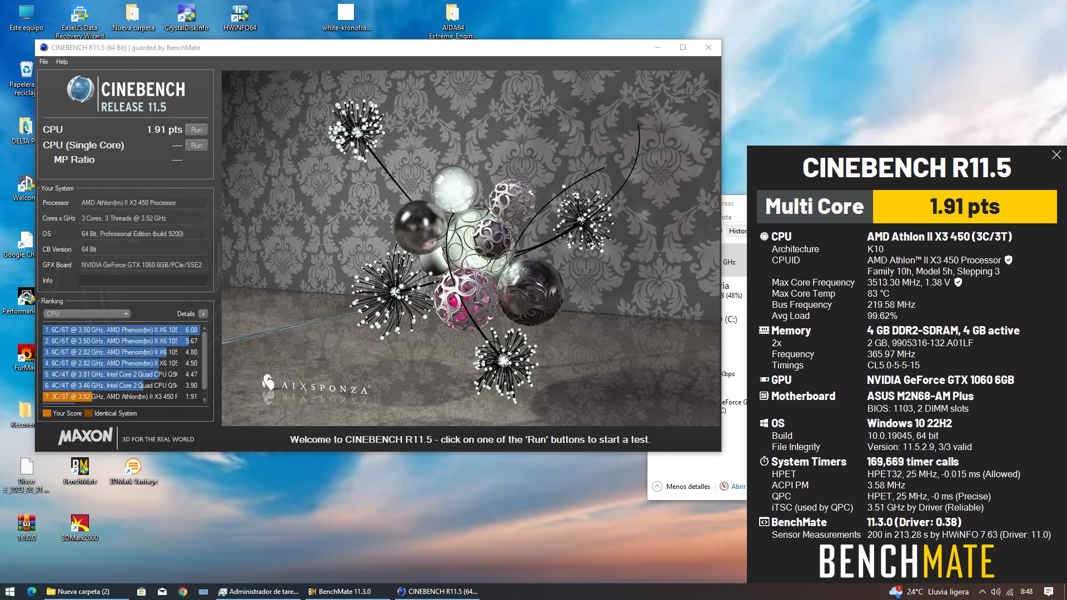The height and width of the screenshot is (600, 1067).
Task: Select Athlon II X3 450 ranking row
Action: 121,397
